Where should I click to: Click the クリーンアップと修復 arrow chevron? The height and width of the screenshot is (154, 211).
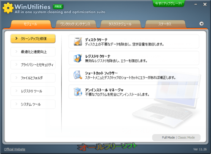[16, 38]
